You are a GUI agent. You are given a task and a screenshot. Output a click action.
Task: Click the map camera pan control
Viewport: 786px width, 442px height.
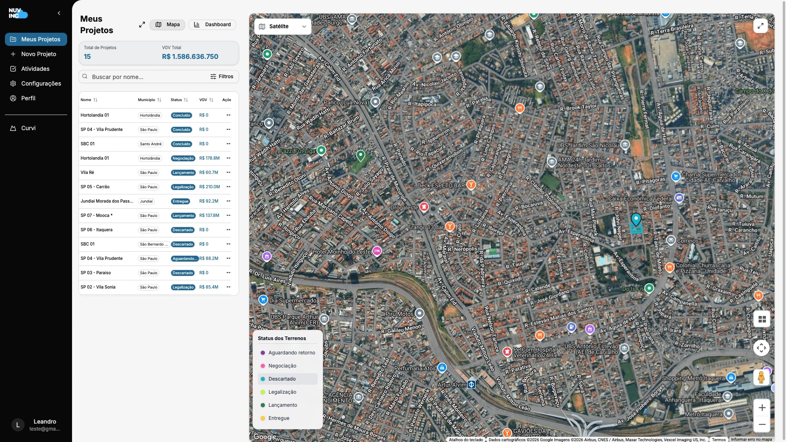coord(761,348)
